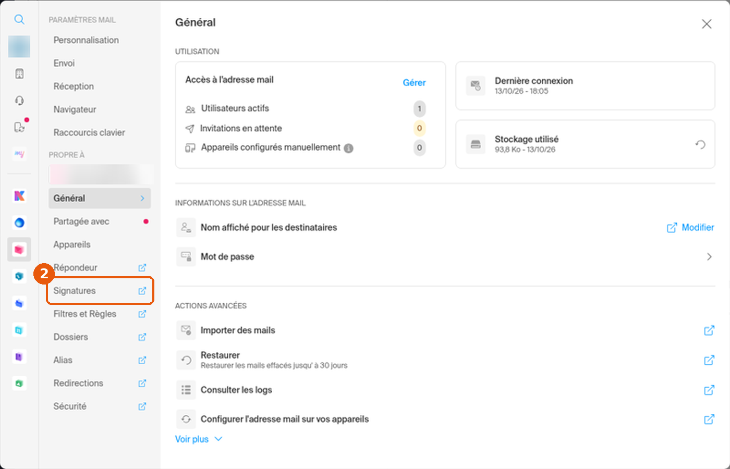Image resolution: width=730 pixels, height=469 pixels.
Task: Click the search magnifier icon in sidebar
Action: 19,20
